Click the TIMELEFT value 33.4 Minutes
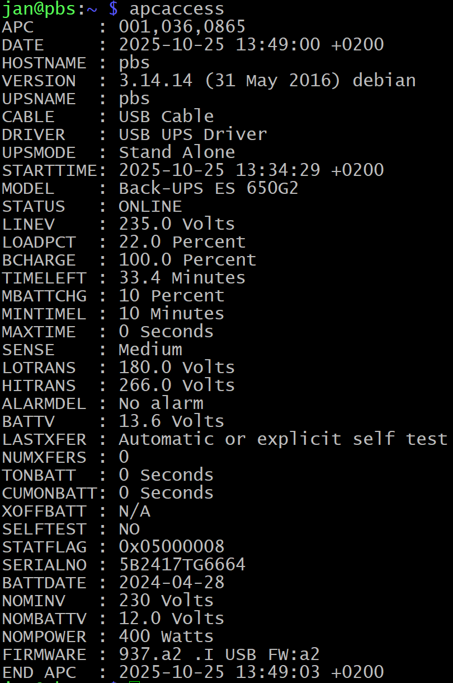 [182, 278]
